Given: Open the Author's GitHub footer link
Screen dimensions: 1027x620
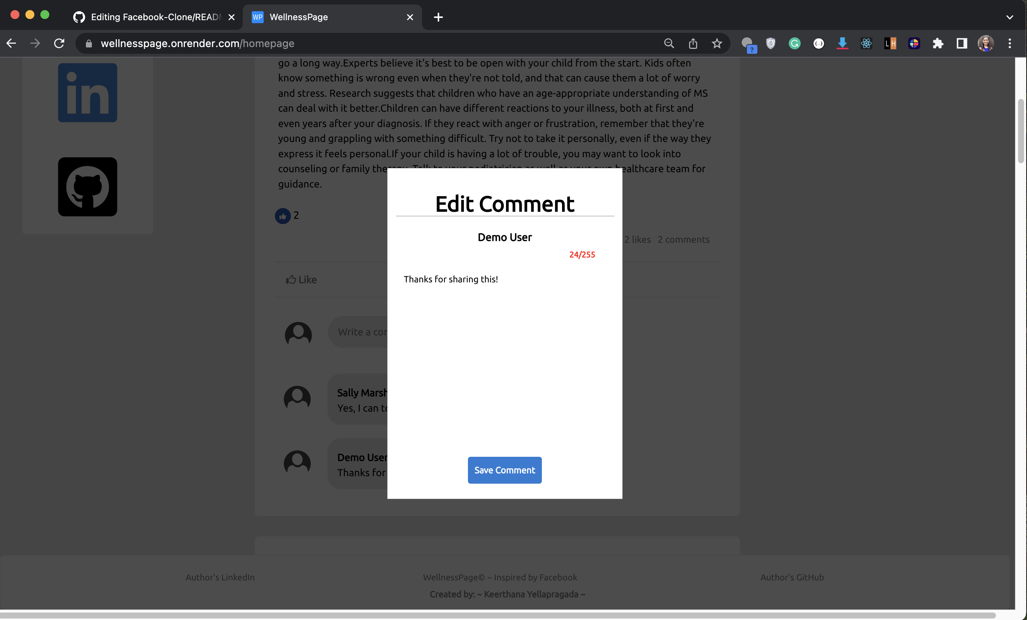Looking at the screenshot, I should [791, 577].
